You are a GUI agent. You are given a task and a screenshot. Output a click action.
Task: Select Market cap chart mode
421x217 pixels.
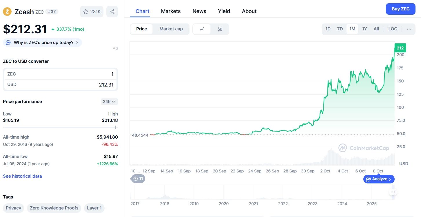[171, 29]
